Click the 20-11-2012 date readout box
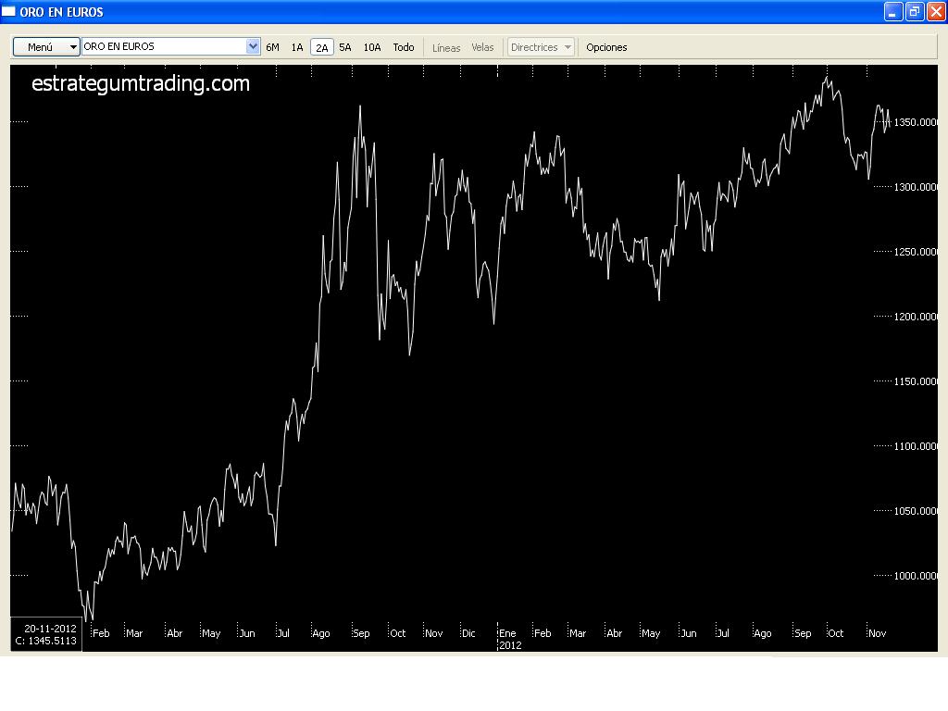 pos(46,634)
